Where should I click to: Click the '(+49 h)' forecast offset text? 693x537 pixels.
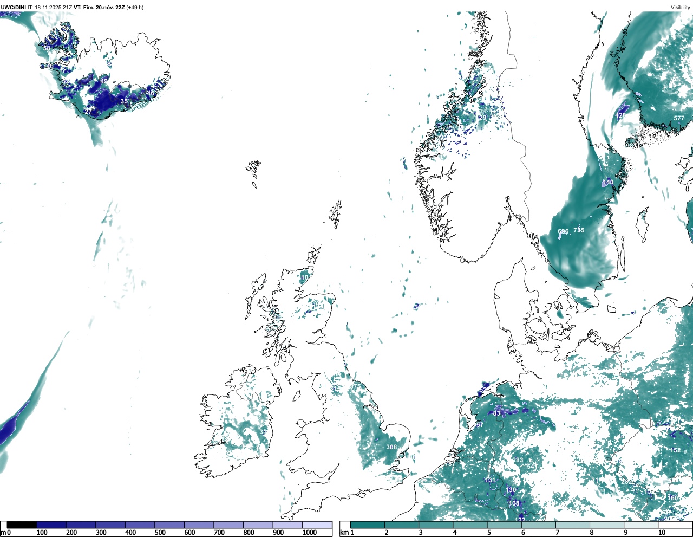pyautogui.click(x=135, y=8)
